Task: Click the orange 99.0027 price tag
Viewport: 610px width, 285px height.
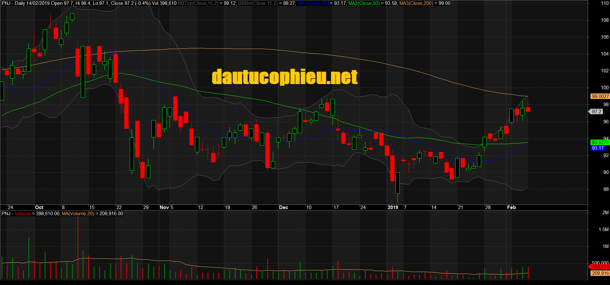Action: (x=600, y=96)
